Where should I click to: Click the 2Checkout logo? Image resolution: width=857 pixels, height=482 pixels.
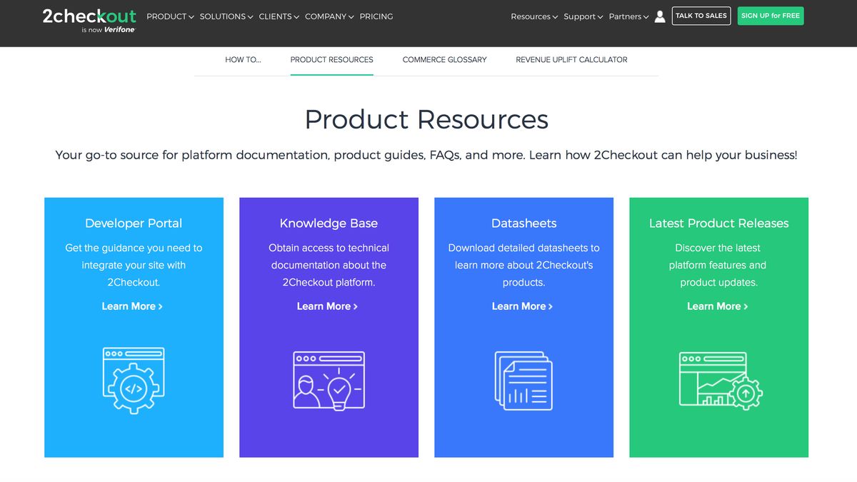click(x=89, y=16)
